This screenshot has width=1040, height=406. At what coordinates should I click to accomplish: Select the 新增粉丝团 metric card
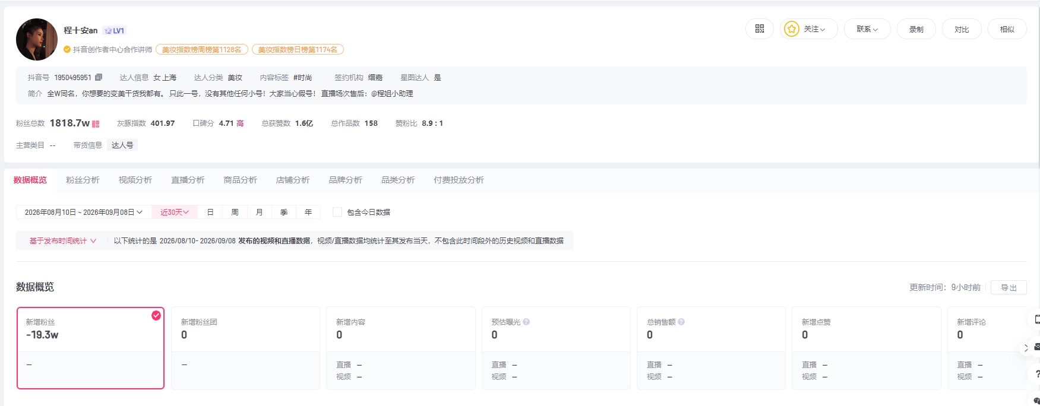[x=245, y=348]
